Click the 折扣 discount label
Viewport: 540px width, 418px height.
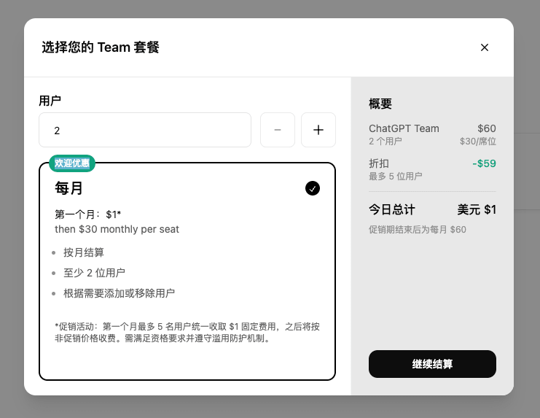point(379,163)
